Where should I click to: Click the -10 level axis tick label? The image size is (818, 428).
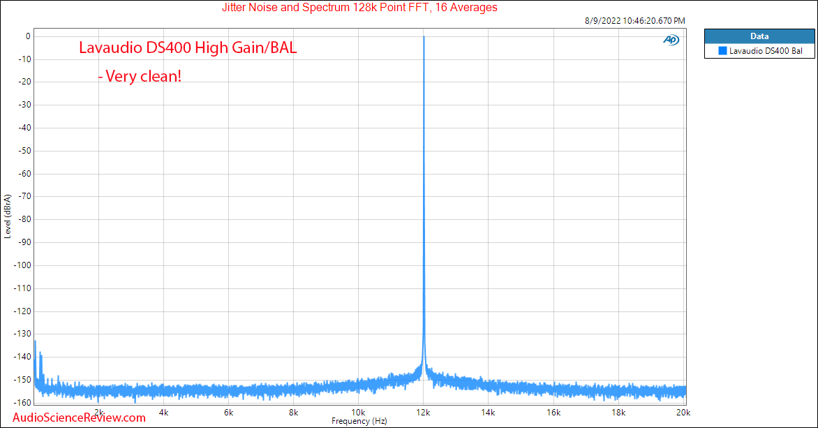[x=24, y=59]
